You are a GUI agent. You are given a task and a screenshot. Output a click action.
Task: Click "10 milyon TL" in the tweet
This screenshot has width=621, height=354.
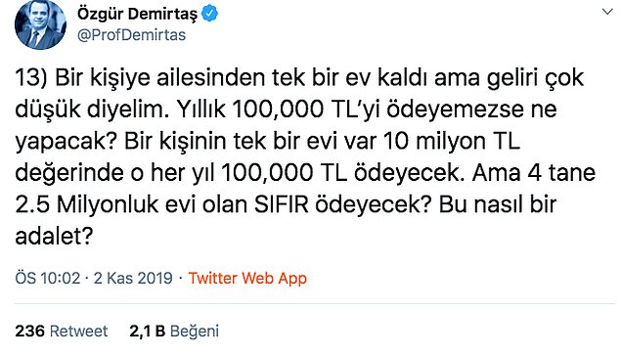point(452,142)
